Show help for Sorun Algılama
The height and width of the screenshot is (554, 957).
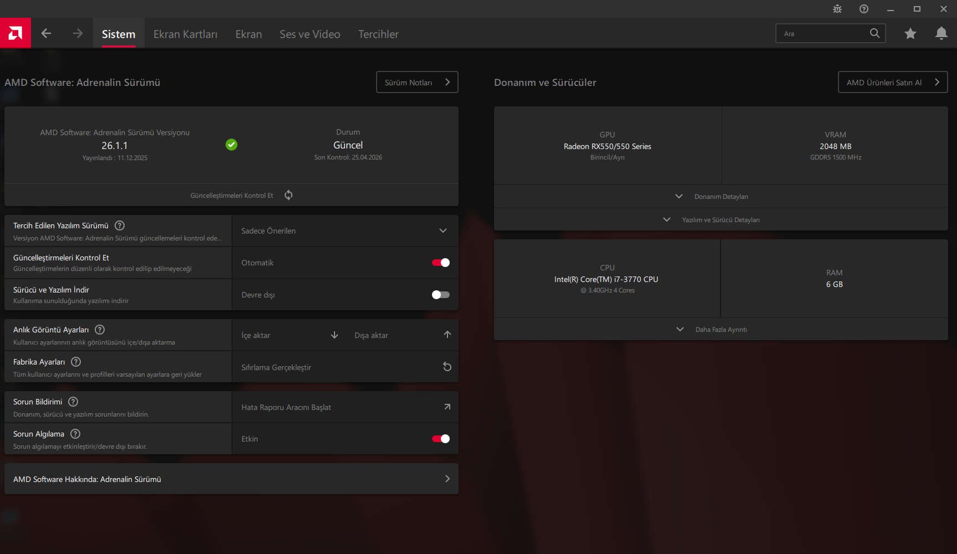click(x=75, y=434)
